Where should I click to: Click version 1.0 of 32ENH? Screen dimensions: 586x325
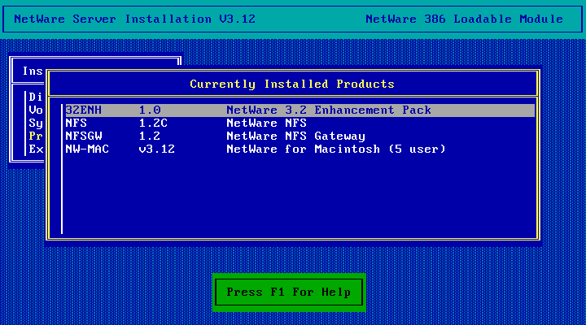(x=150, y=110)
